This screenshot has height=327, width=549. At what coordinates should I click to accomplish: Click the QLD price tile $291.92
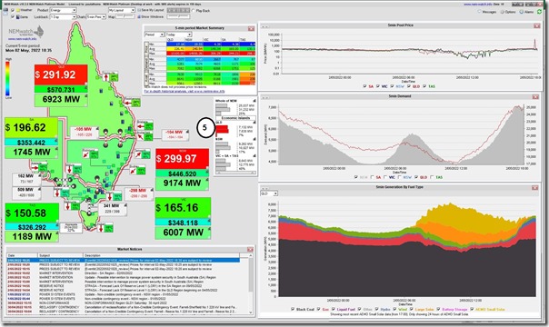(61, 74)
